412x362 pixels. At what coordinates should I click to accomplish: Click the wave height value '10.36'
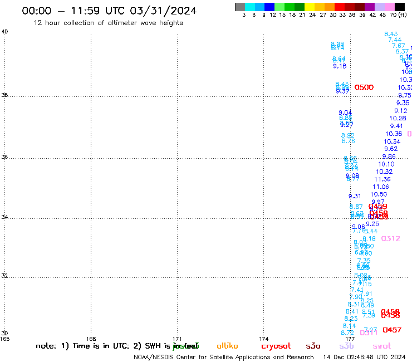point(394,134)
